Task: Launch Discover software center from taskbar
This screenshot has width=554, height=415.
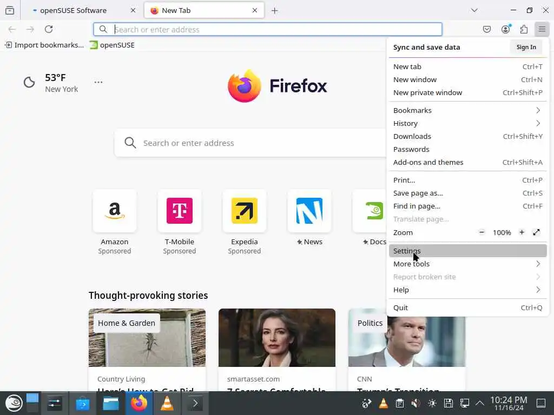Action: 83,403
